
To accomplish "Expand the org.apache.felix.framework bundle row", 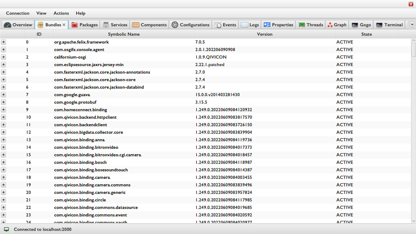I will click(x=3, y=42).
